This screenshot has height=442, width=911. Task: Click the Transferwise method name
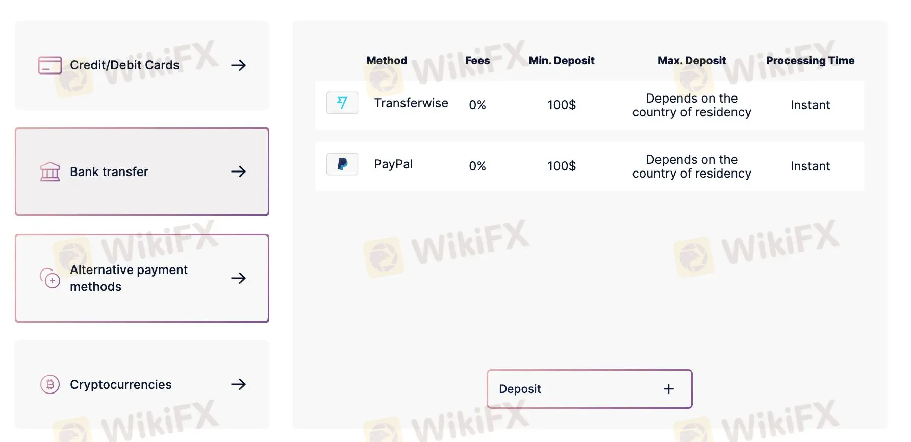pos(411,103)
